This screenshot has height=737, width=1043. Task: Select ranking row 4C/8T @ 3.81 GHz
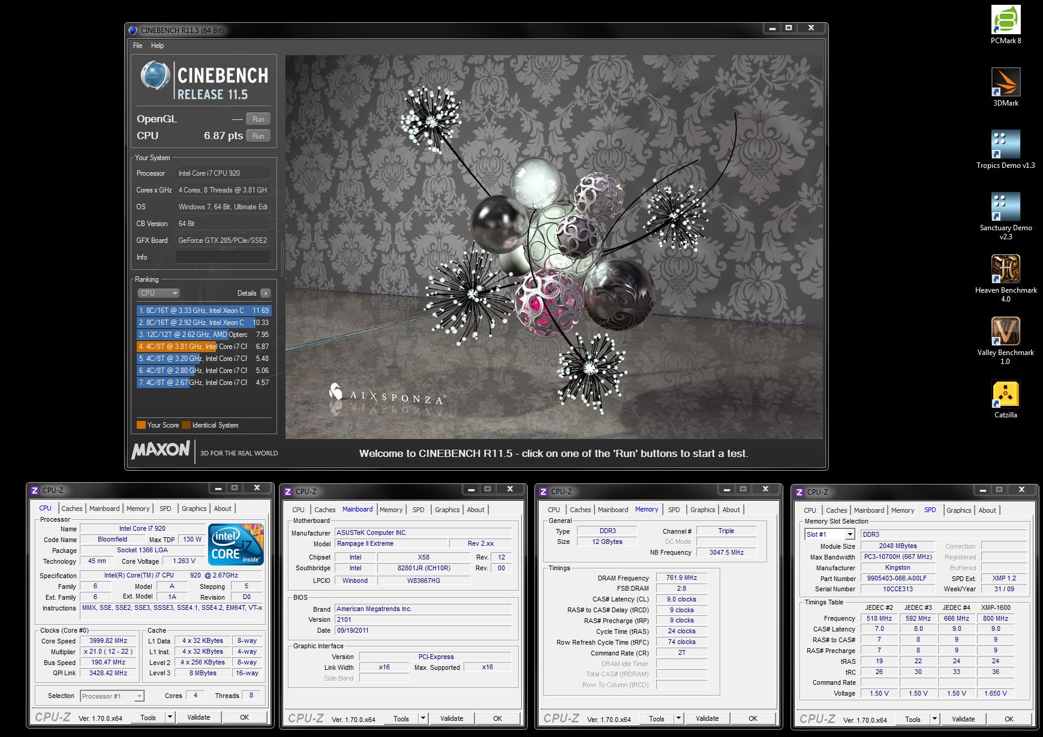204,347
